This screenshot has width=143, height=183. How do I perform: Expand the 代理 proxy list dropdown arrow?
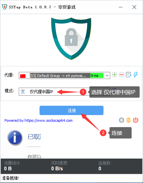click(x=107, y=76)
